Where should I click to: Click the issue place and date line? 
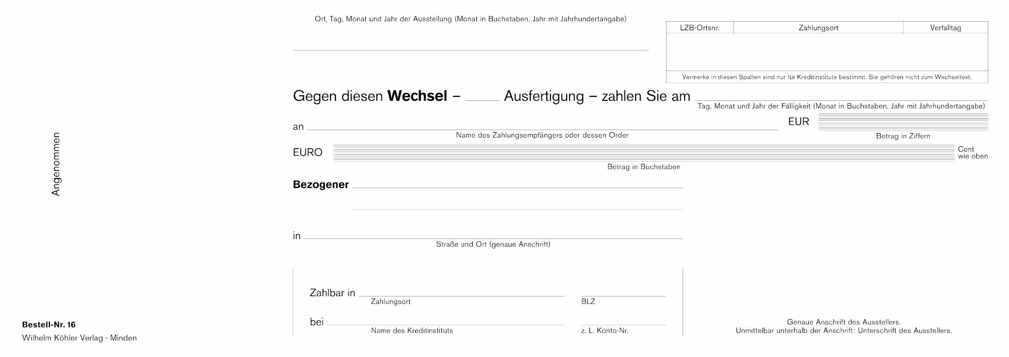[471, 49]
